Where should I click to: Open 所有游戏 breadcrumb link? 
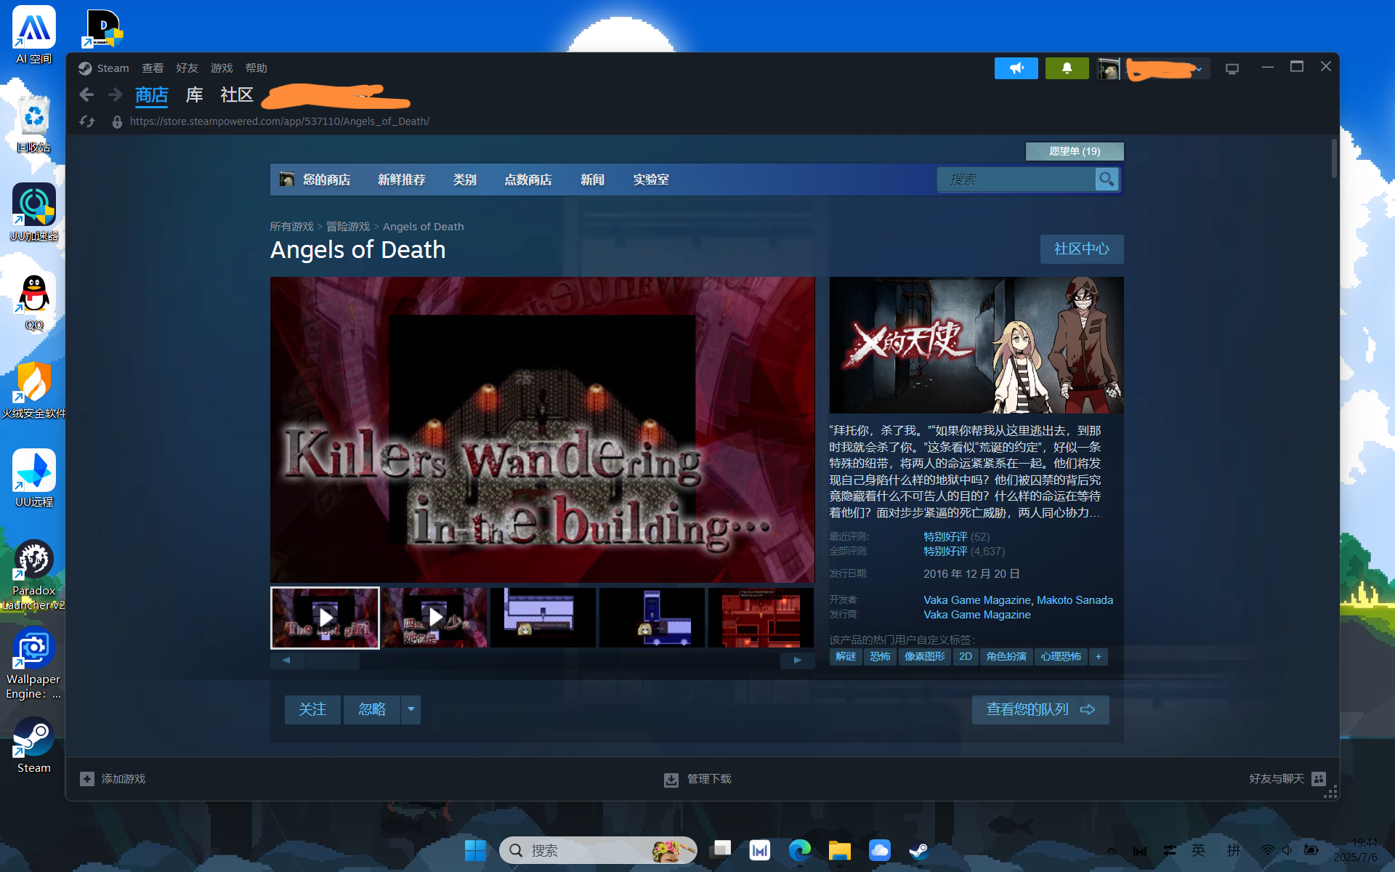(x=291, y=227)
